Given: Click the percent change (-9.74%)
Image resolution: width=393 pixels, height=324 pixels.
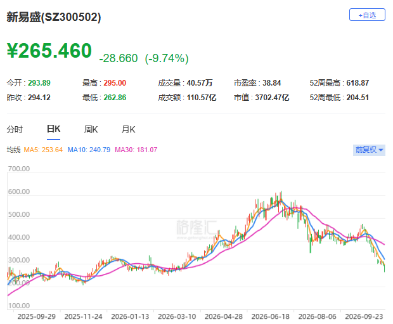Looking at the screenshot, I should (167, 58).
